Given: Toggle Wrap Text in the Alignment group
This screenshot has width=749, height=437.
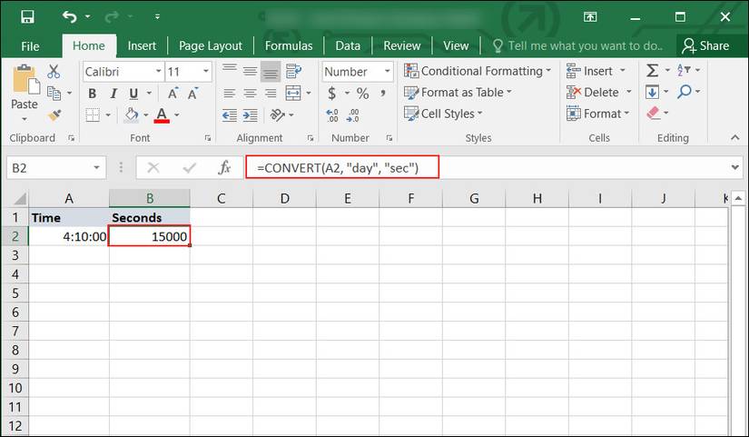Looking at the screenshot, I should 293,72.
